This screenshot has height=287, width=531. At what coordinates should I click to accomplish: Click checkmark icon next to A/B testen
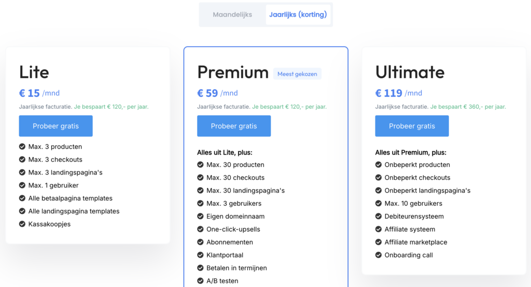click(201, 281)
